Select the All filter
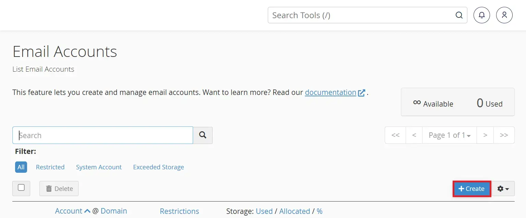This screenshot has height=218, width=526. click(21, 167)
